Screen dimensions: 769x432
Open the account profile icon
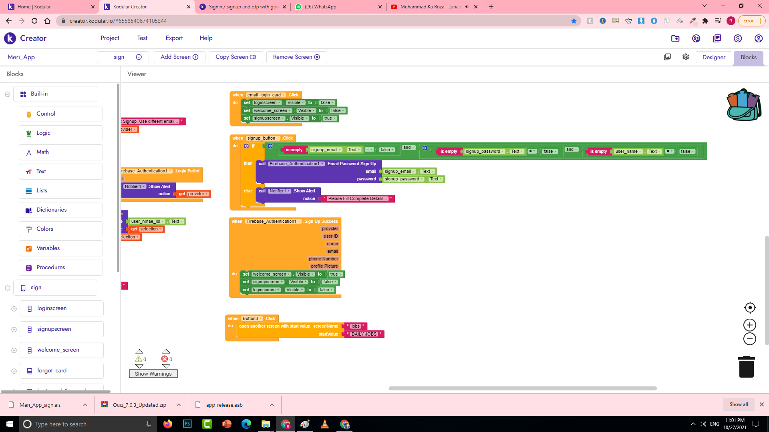[x=758, y=38]
